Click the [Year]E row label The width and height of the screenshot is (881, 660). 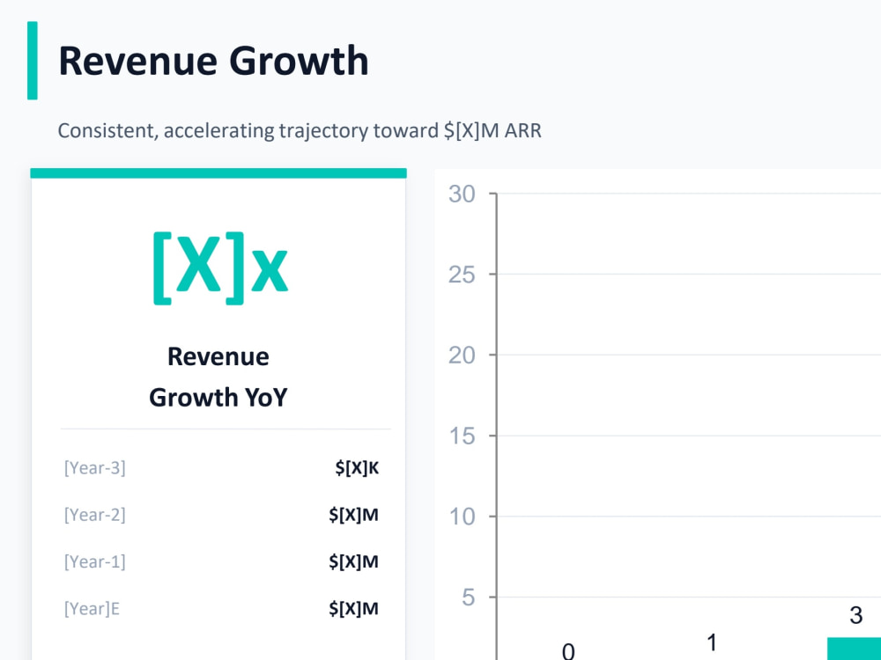click(92, 609)
